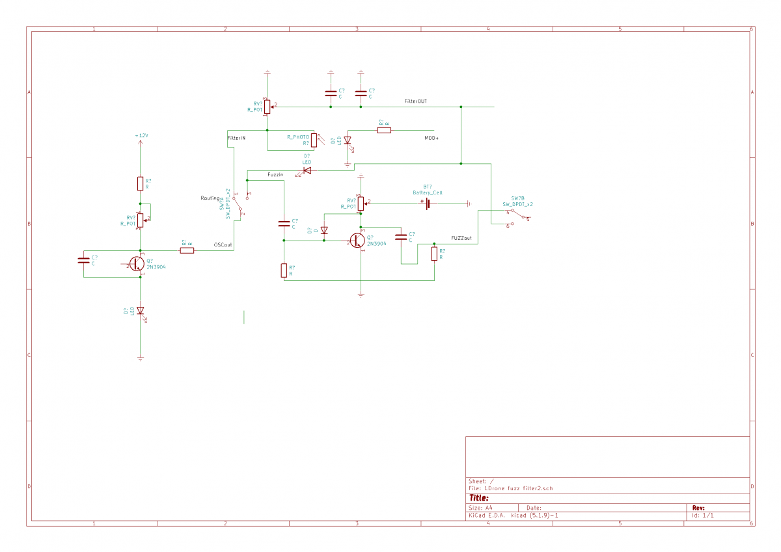Select the Fuzzin net label
Image resolution: width=781 pixels, height=552 pixels.
point(276,175)
